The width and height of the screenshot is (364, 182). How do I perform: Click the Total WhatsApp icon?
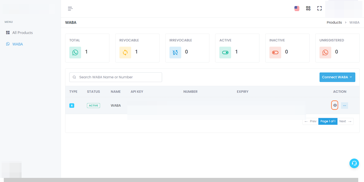(75, 52)
